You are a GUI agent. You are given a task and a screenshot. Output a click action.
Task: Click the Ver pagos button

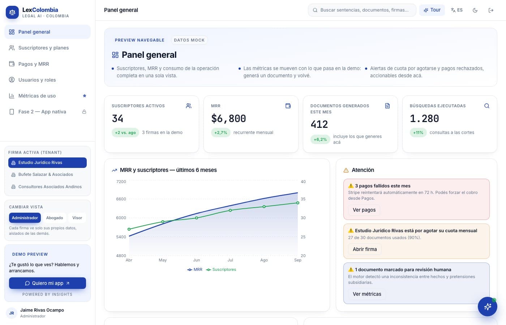pyautogui.click(x=364, y=210)
